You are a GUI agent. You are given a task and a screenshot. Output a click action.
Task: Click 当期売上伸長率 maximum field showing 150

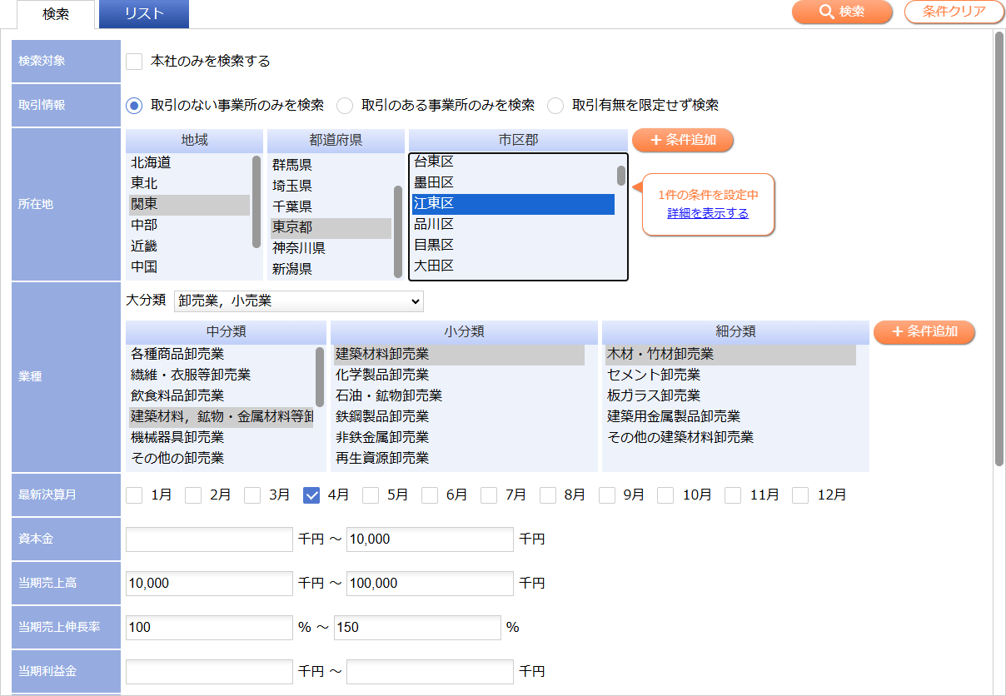pyautogui.click(x=417, y=628)
